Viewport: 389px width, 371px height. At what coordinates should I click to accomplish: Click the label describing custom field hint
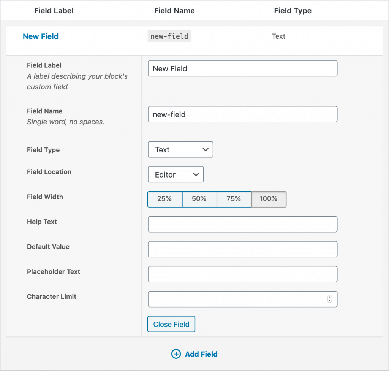coord(77,81)
